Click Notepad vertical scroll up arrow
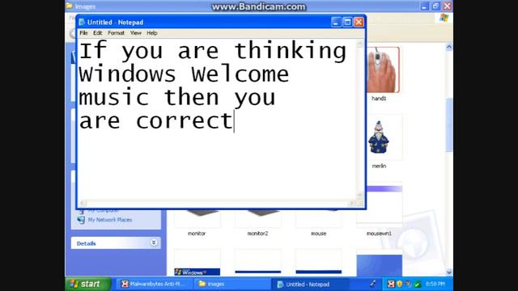Screen dimensions: 518x291 pos(359,44)
